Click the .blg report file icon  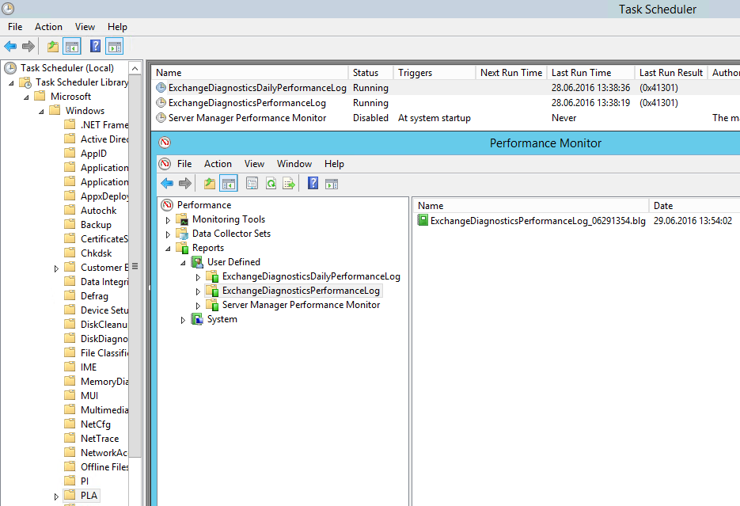[x=423, y=220]
